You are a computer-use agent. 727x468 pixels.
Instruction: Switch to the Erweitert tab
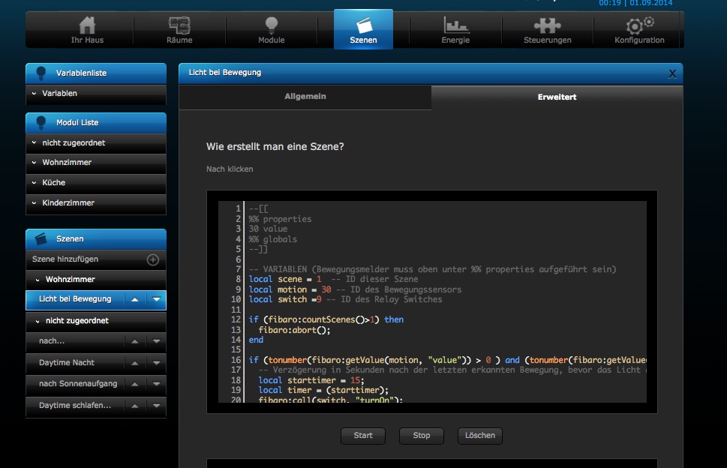557,97
